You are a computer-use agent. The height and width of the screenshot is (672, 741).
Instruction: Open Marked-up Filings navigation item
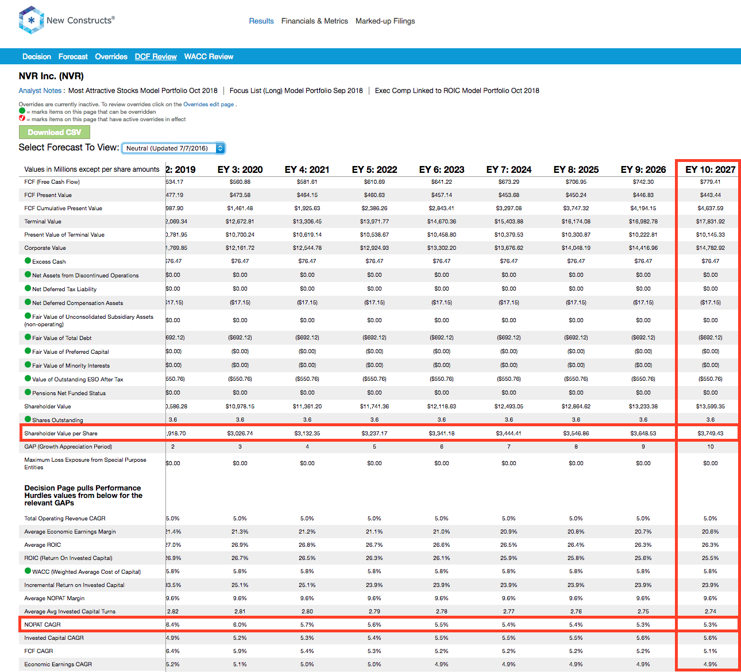(385, 21)
